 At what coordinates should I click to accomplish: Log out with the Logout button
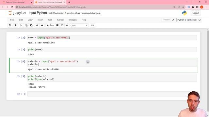click(196, 13)
